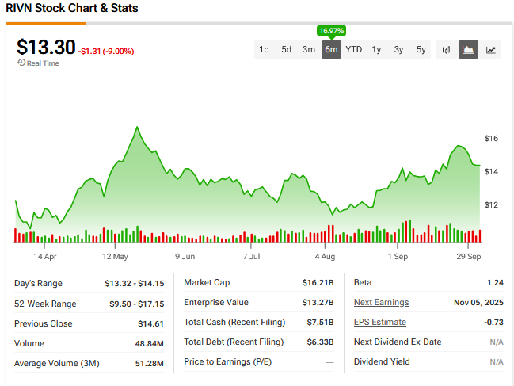The image size is (514, 386).
Task: Change chart range to 3y
Action: coord(398,49)
